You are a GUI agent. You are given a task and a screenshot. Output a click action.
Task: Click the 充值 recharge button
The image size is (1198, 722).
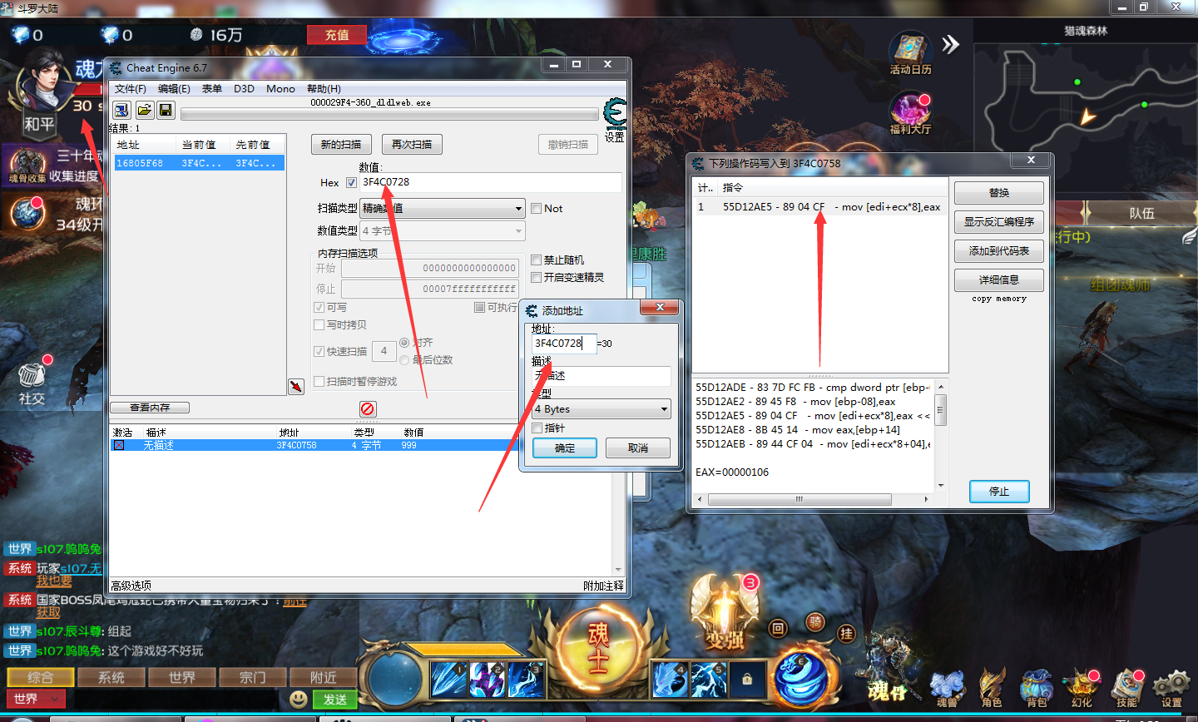(337, 35)
